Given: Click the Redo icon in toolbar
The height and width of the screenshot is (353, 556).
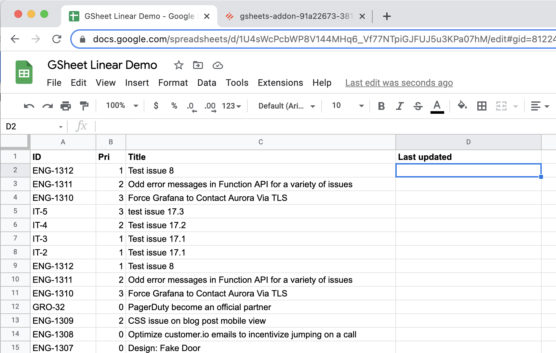Looking at the screenshot, I should 47,106.
